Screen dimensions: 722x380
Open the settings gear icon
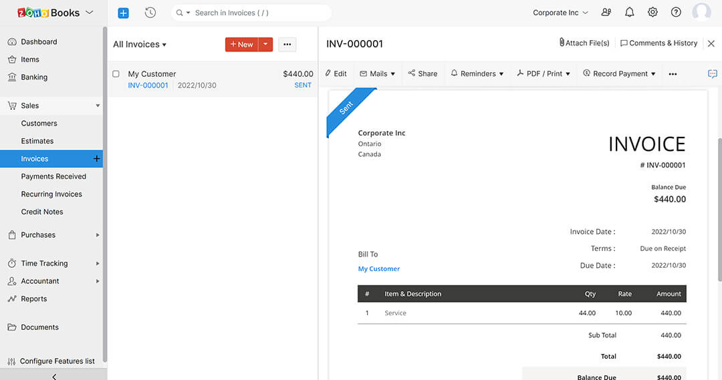coord(652,13)
